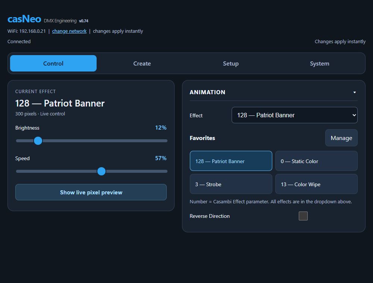The image size is (373, 283).
Task: Open the Effect dropdown
Action: pos(295,115)
